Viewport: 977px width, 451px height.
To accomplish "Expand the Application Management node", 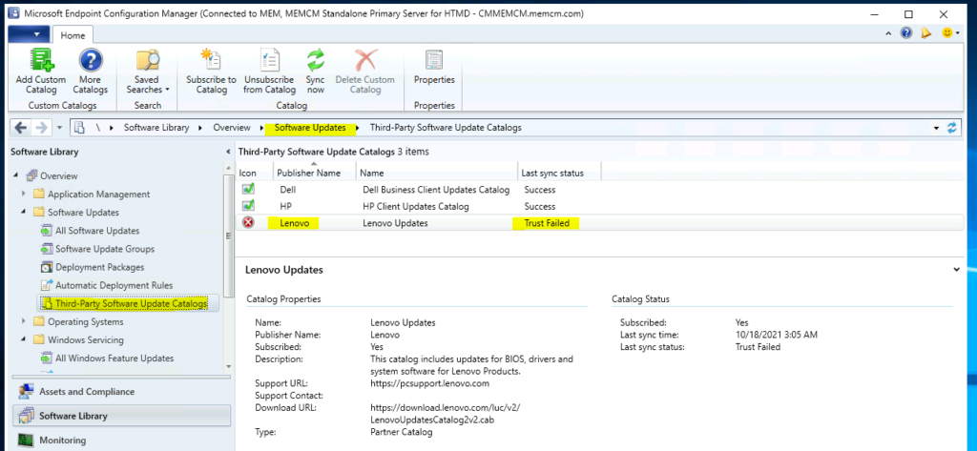I will (24, 194).
